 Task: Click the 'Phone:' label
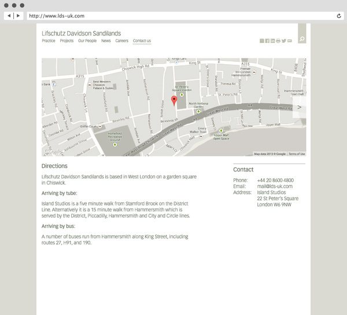tap(241, 180)
